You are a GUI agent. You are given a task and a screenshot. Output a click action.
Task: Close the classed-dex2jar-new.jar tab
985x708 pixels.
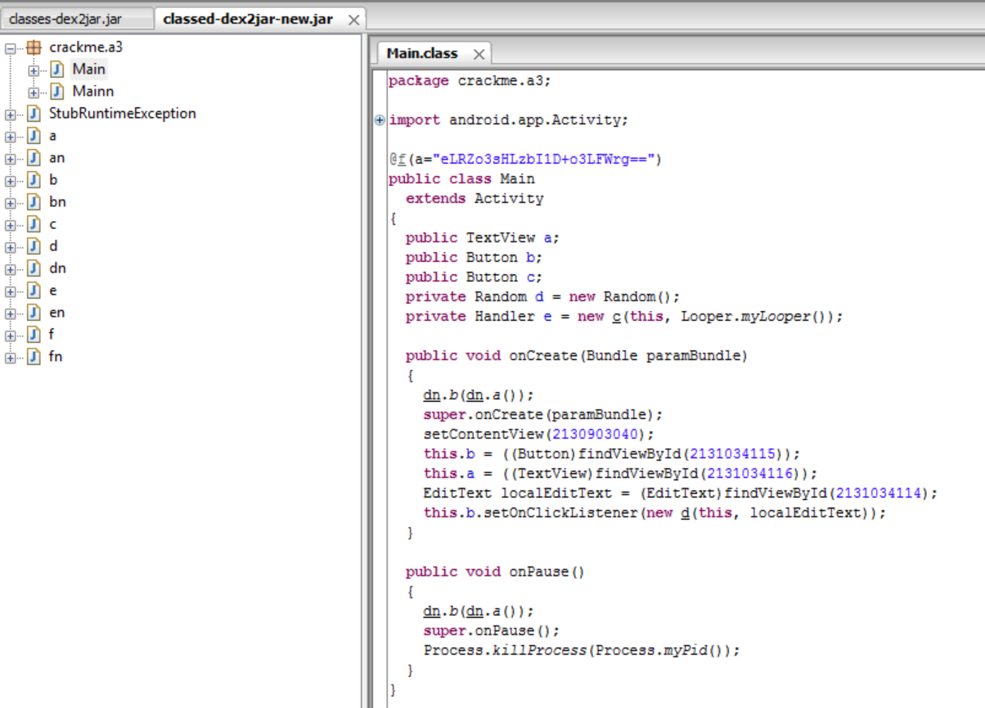coord(353,20)
